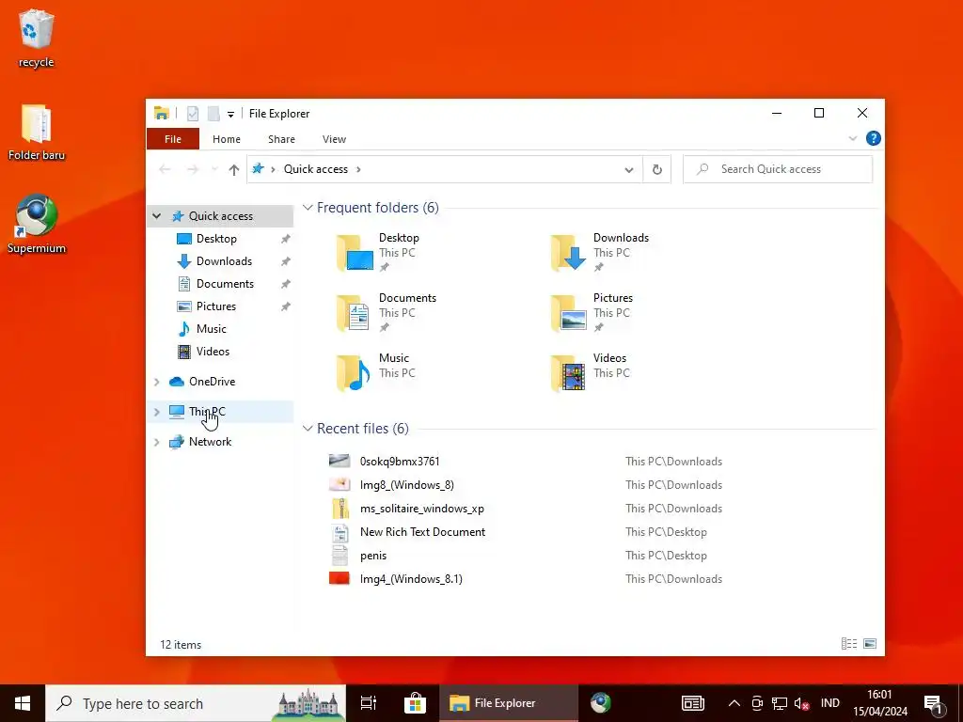
Task: Expand the This PC tree node
Action: tap(157, 412)
